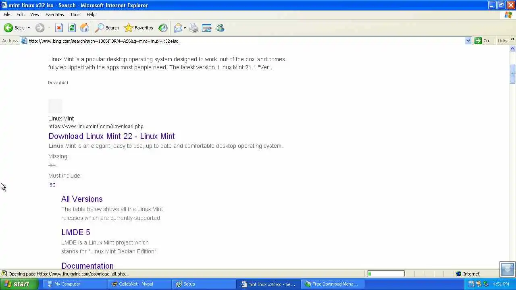Screen dimensions: 516x290
Task: Switch to My Computer taskbar window
Action: (x=75, y=284)
